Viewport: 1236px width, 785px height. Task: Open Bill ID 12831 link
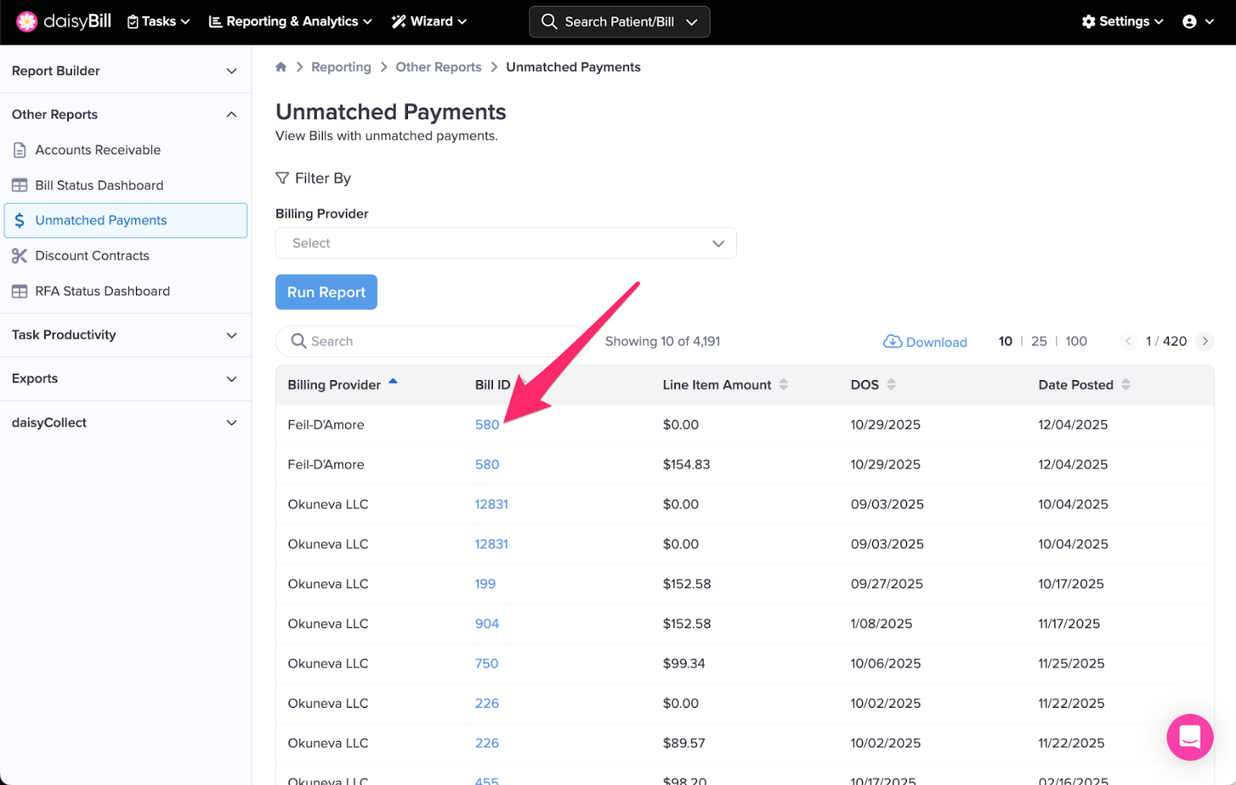tap(491, 505)
